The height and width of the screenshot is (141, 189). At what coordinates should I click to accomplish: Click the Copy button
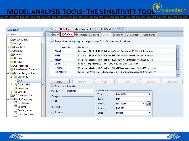pyautogui.click(x=105, y=81)
